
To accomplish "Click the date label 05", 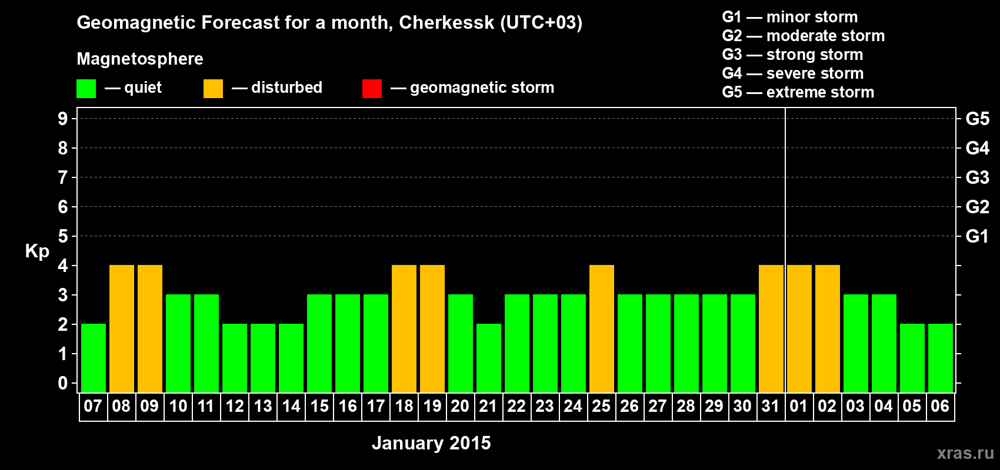I will 912,406.
